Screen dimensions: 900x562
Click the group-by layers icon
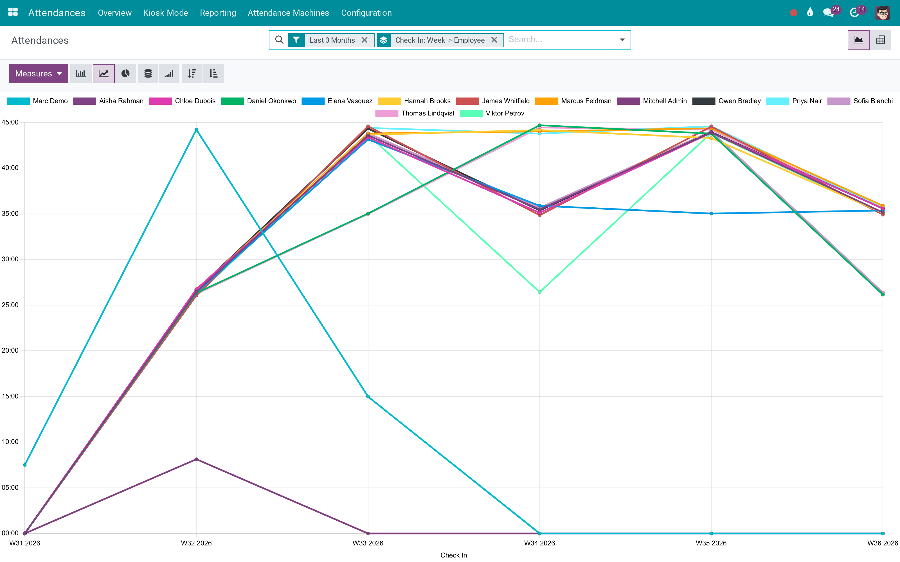pos(384,40)
